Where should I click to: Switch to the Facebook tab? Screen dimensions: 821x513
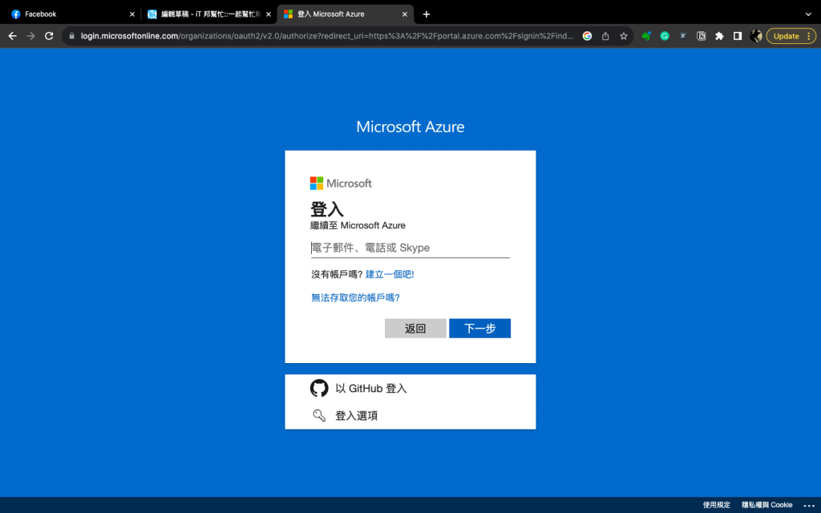click(x=71, y=14)
